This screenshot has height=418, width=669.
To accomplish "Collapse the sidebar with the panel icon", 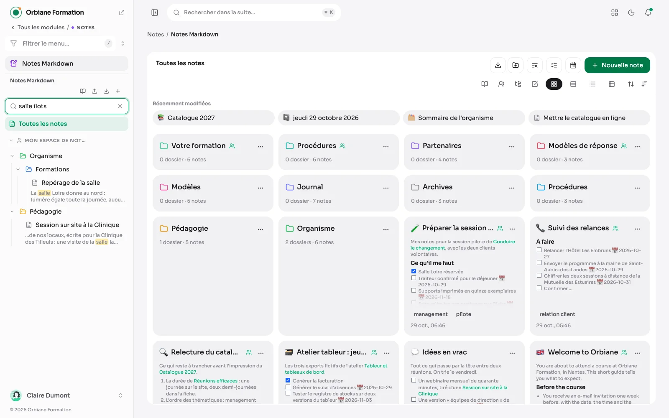I will pos(155,13).
